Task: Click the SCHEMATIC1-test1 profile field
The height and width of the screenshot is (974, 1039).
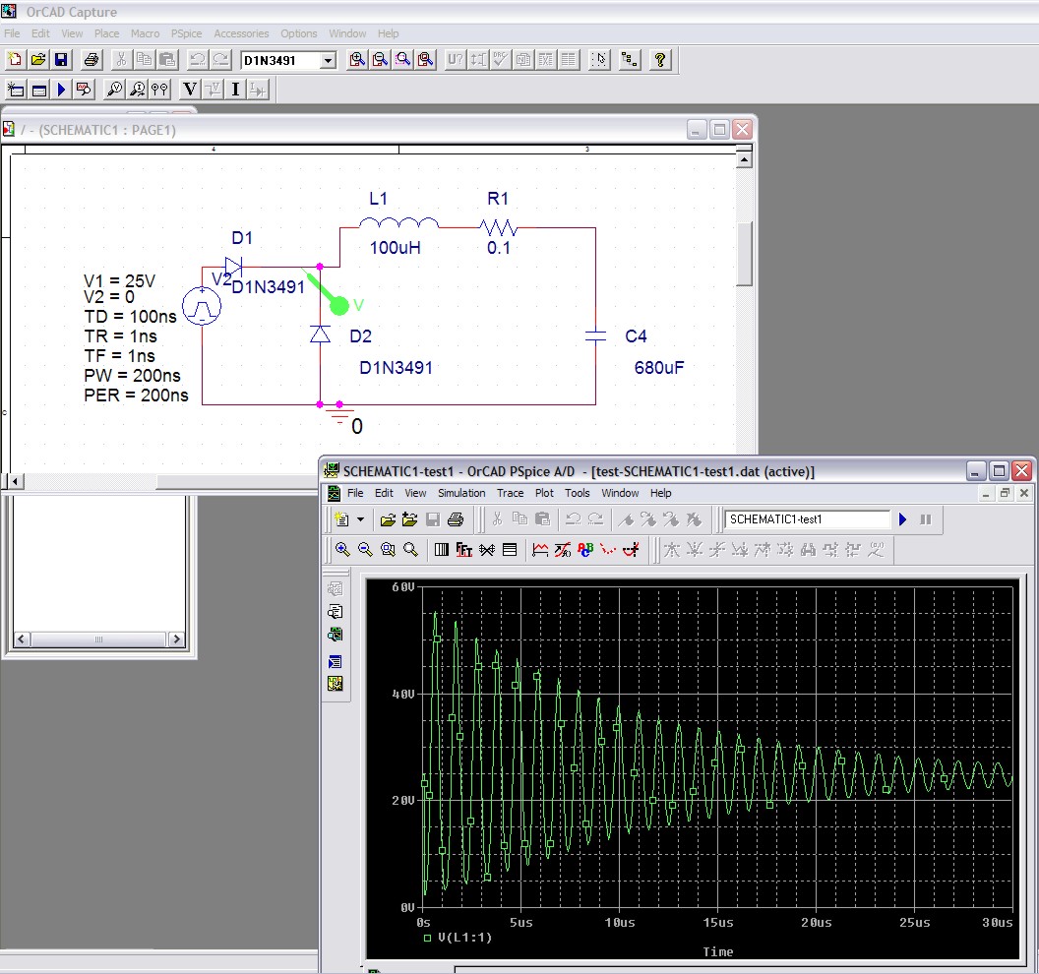Action: tap(807, 519)
